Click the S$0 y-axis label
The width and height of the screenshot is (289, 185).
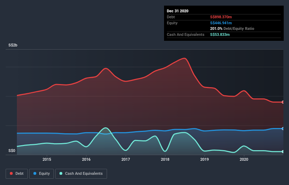(x=12, y=151)
